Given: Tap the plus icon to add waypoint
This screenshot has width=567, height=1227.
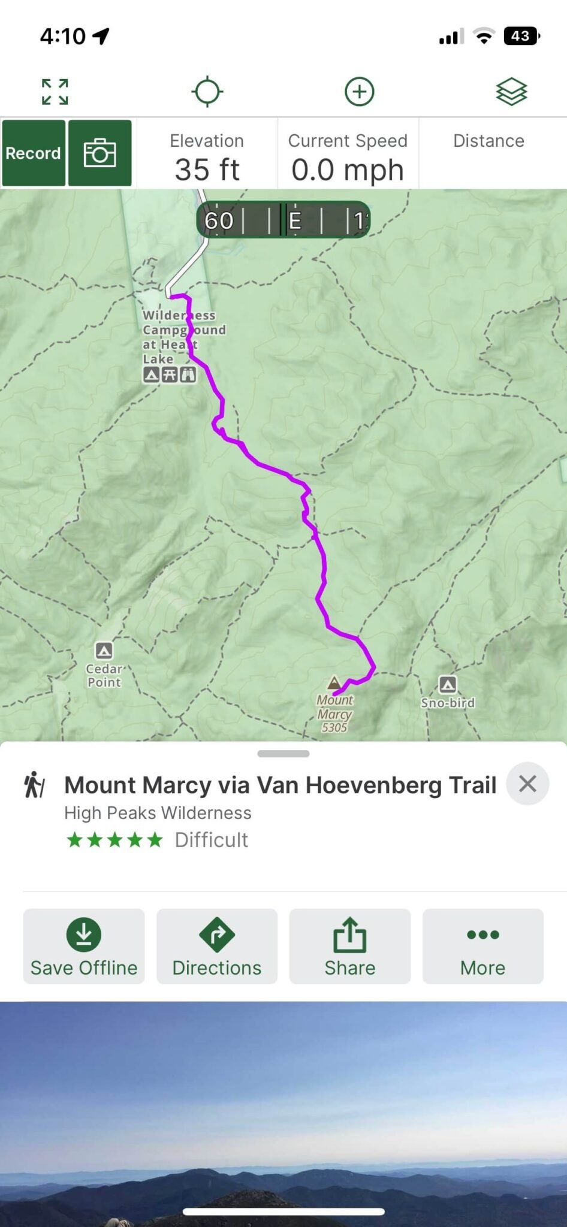Looking at the screenshot, I should point(359,91).
